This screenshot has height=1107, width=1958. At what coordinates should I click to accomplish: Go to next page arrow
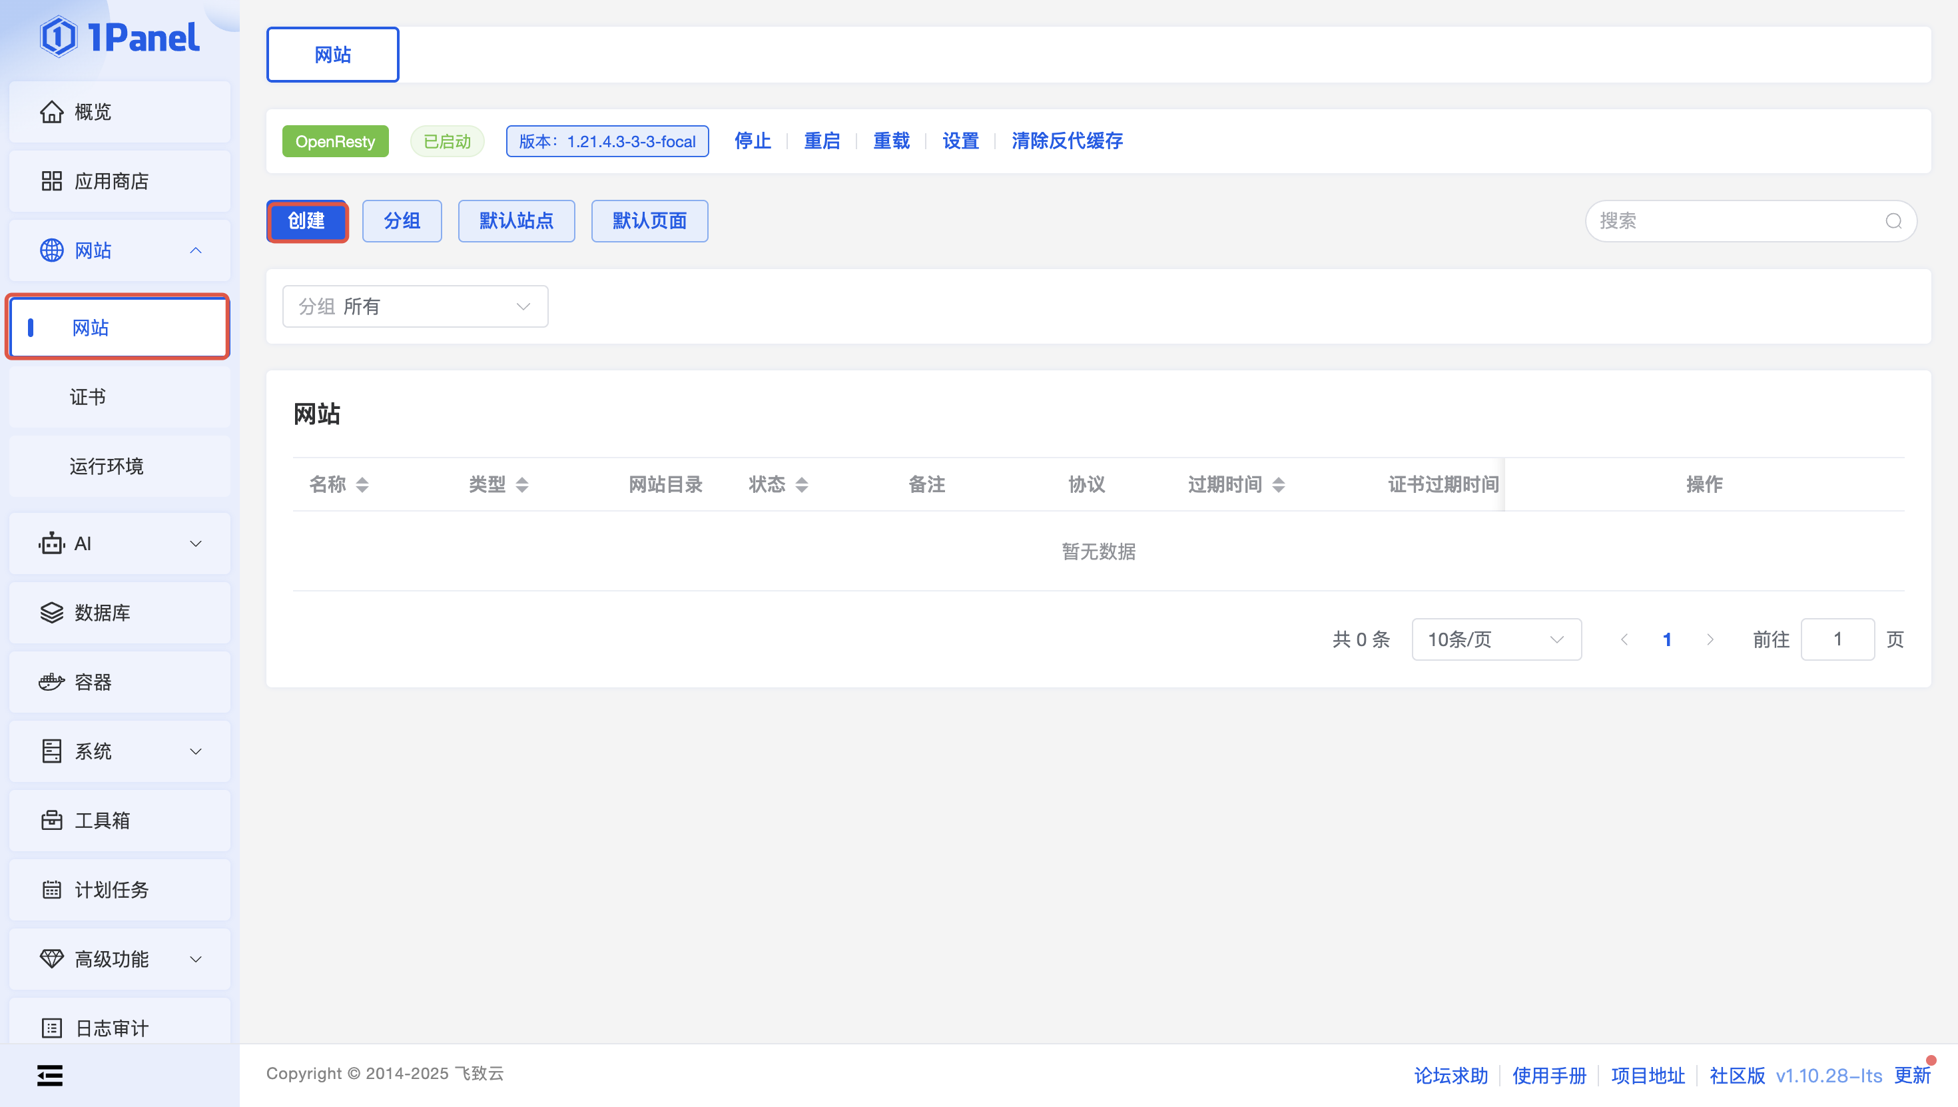click(1710, 639)
